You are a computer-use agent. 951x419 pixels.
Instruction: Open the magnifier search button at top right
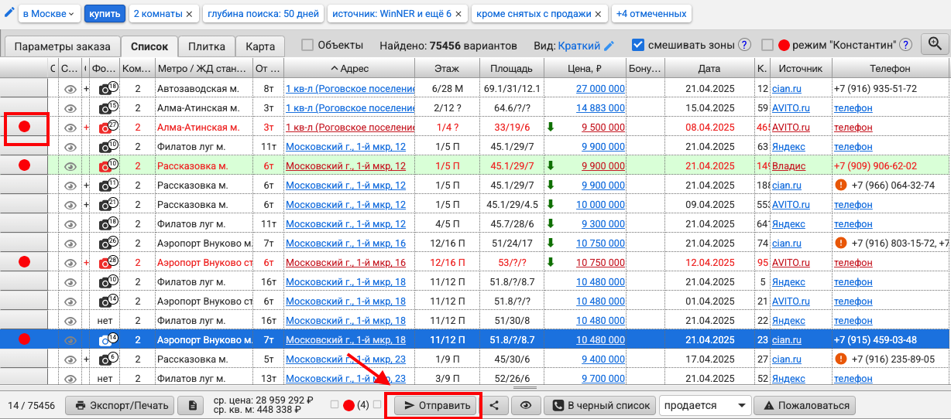click(x=935, y=44)
